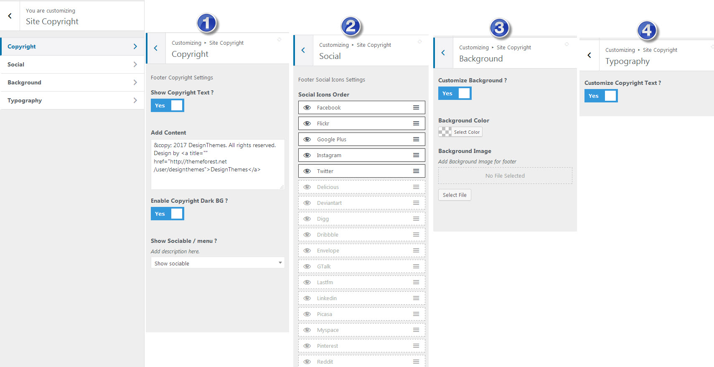
Task: Open the Copyright menu item
Action: click(x=22, y=46)
